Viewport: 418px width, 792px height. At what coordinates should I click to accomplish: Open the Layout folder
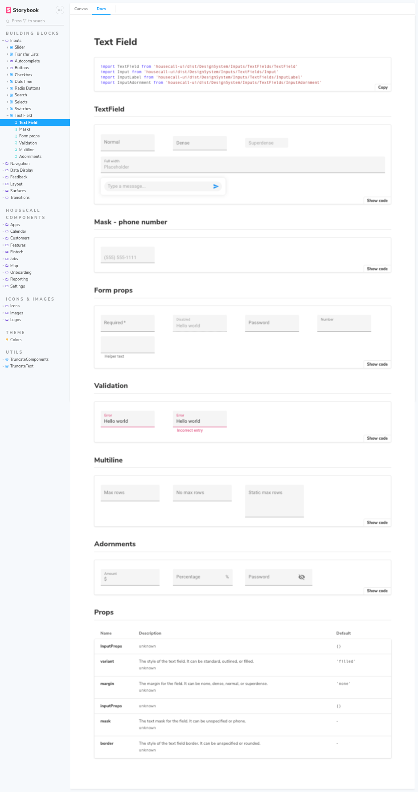pyautogui.click(x=16, y=184)
